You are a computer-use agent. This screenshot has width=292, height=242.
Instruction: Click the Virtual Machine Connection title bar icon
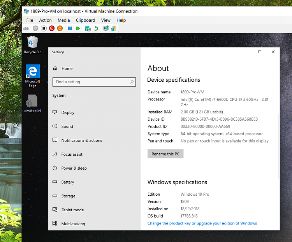click(x=26, y=11)
